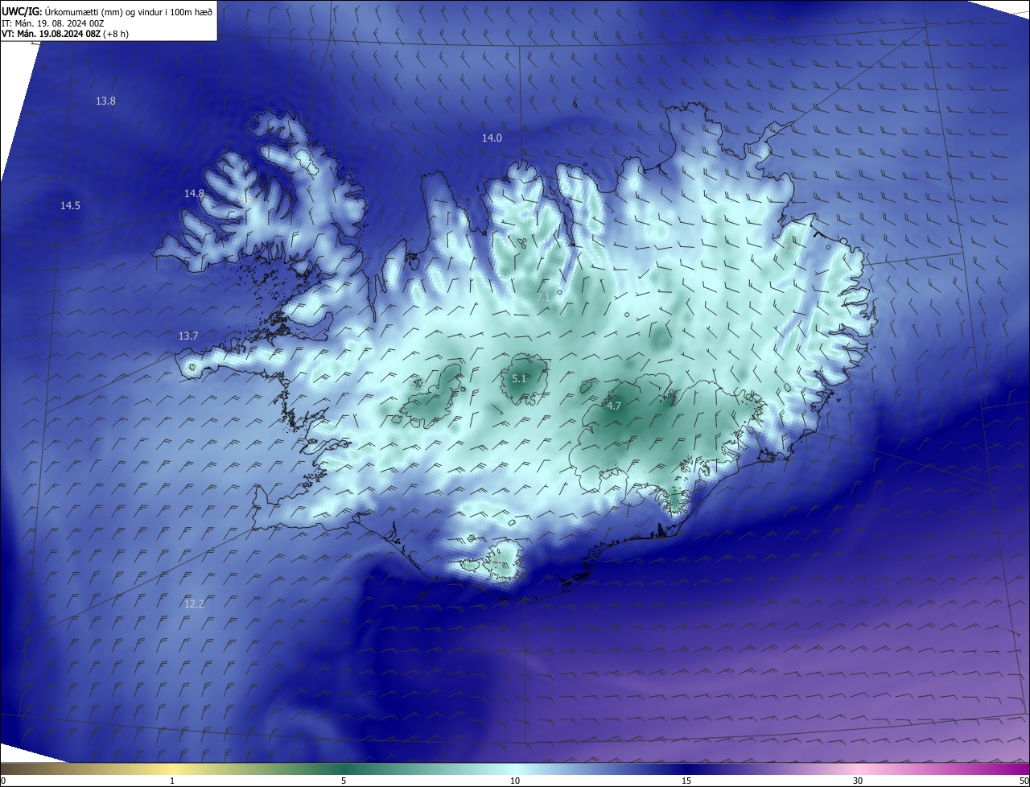Click the legend tick label 10
The image size is (1030, 787).
point(515,781)
